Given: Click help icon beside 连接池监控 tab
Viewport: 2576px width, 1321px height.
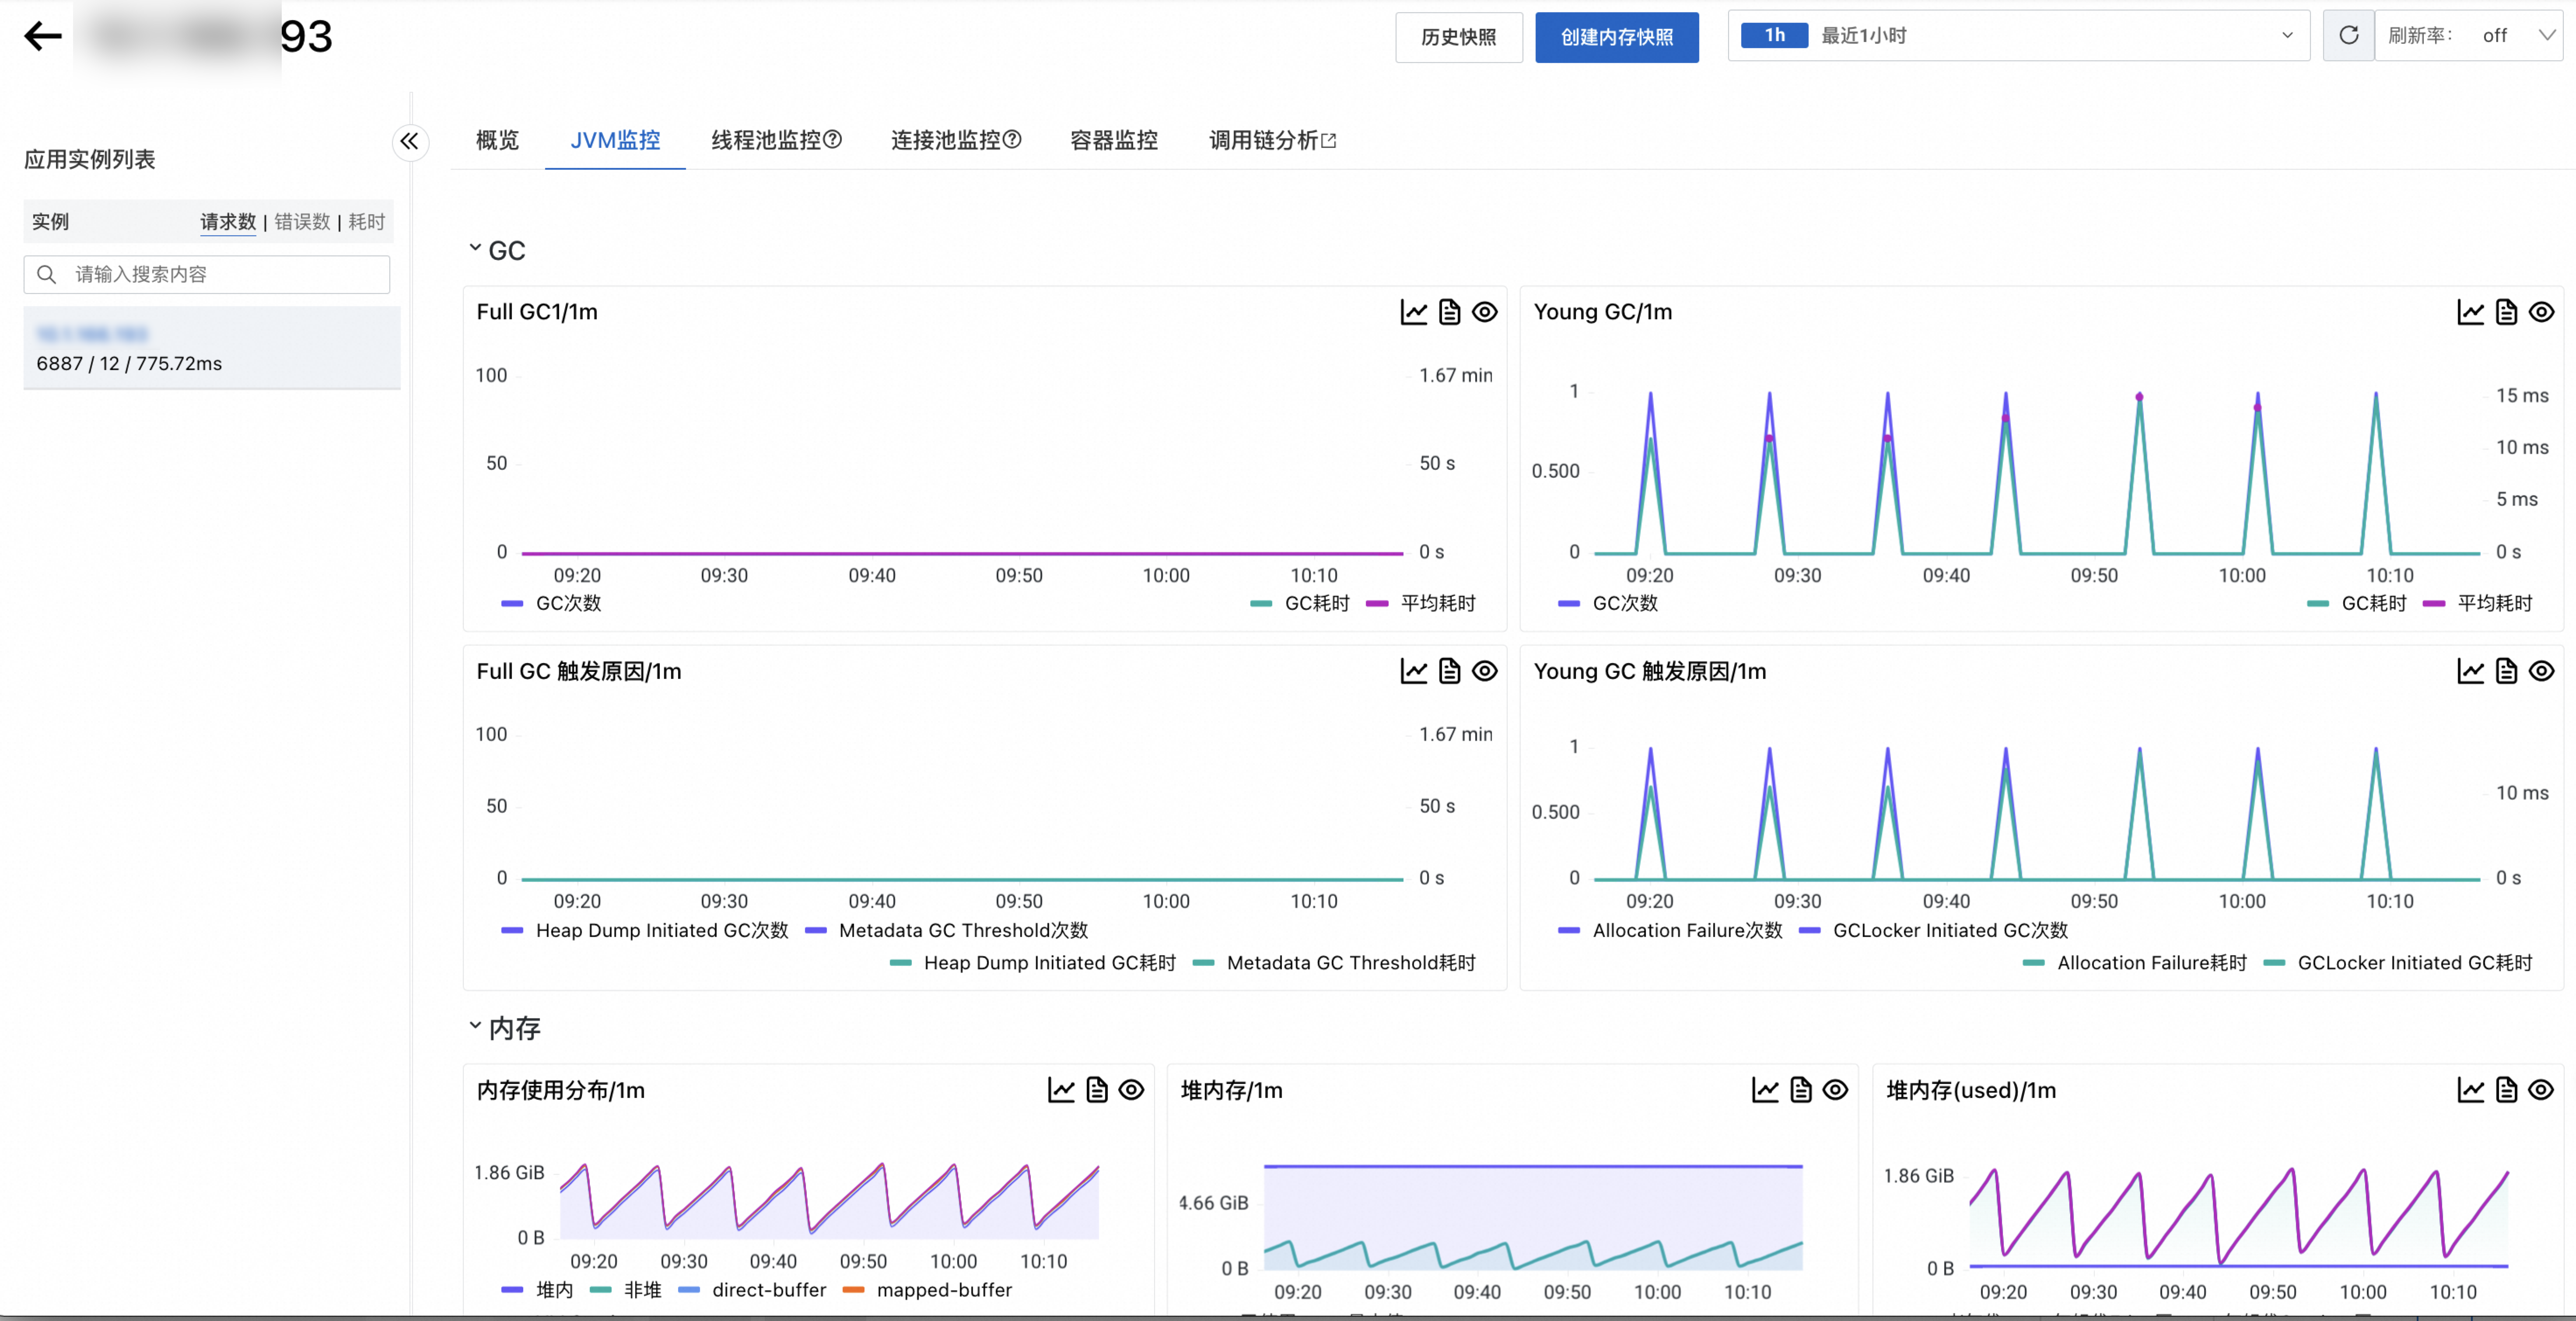Looking at the screenshot, I should coord(1011,140).
